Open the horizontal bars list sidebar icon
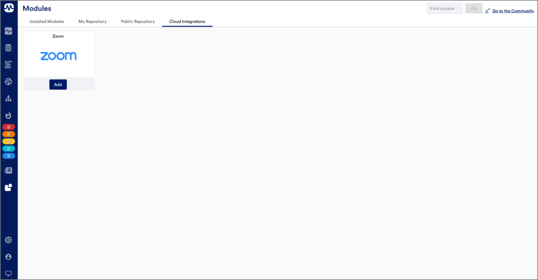 pyautogui.click(x=8, y=65)
